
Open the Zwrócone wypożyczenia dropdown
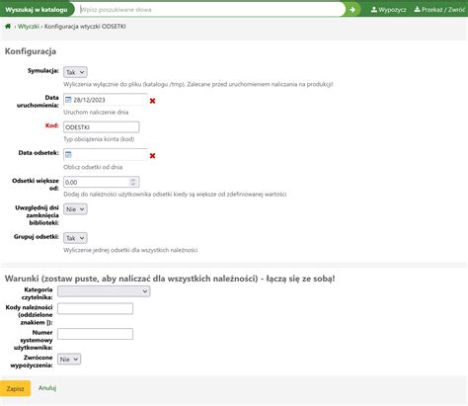click(x=69, y=360)
